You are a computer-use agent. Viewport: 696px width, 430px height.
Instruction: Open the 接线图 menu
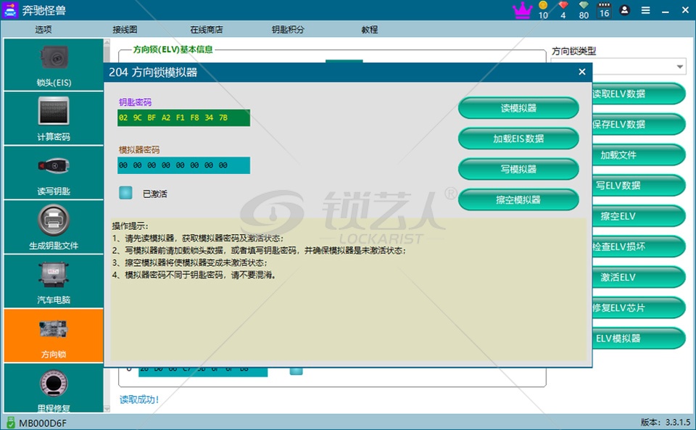[125, 30]
